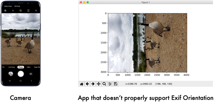The image size is (216, 104).
Task: Open Configure subplots sliders icon
Action: 110,84
